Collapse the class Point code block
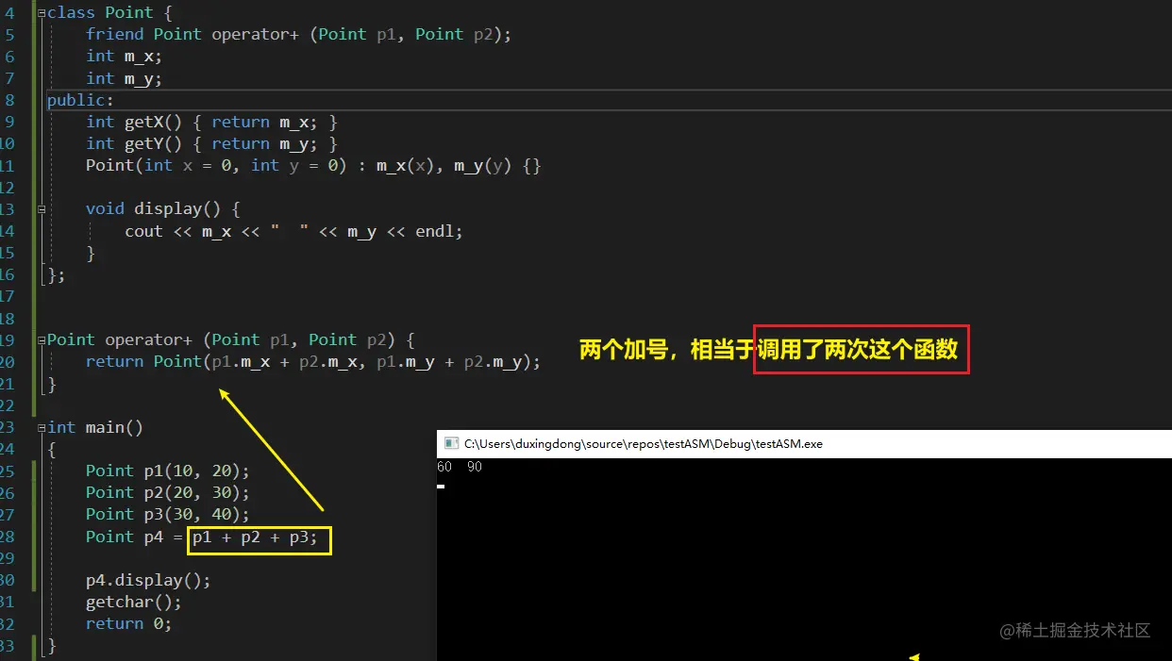 click(x=40, y=12)
